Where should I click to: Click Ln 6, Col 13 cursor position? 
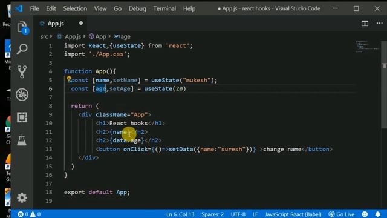pos(180,214)
